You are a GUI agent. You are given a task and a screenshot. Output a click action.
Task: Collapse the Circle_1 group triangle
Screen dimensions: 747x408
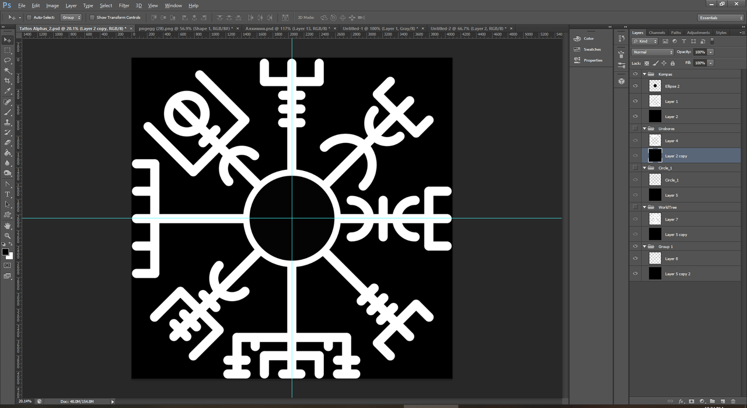pyautogui.click(x=645, y=168)
